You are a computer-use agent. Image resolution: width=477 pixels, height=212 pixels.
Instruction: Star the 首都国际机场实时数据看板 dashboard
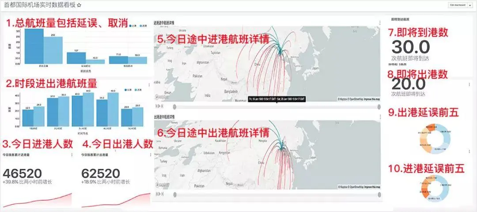point(79,5)
